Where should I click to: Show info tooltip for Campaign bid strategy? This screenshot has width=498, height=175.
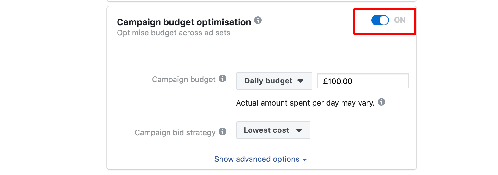pyautogui.click(x=222, y=131)
